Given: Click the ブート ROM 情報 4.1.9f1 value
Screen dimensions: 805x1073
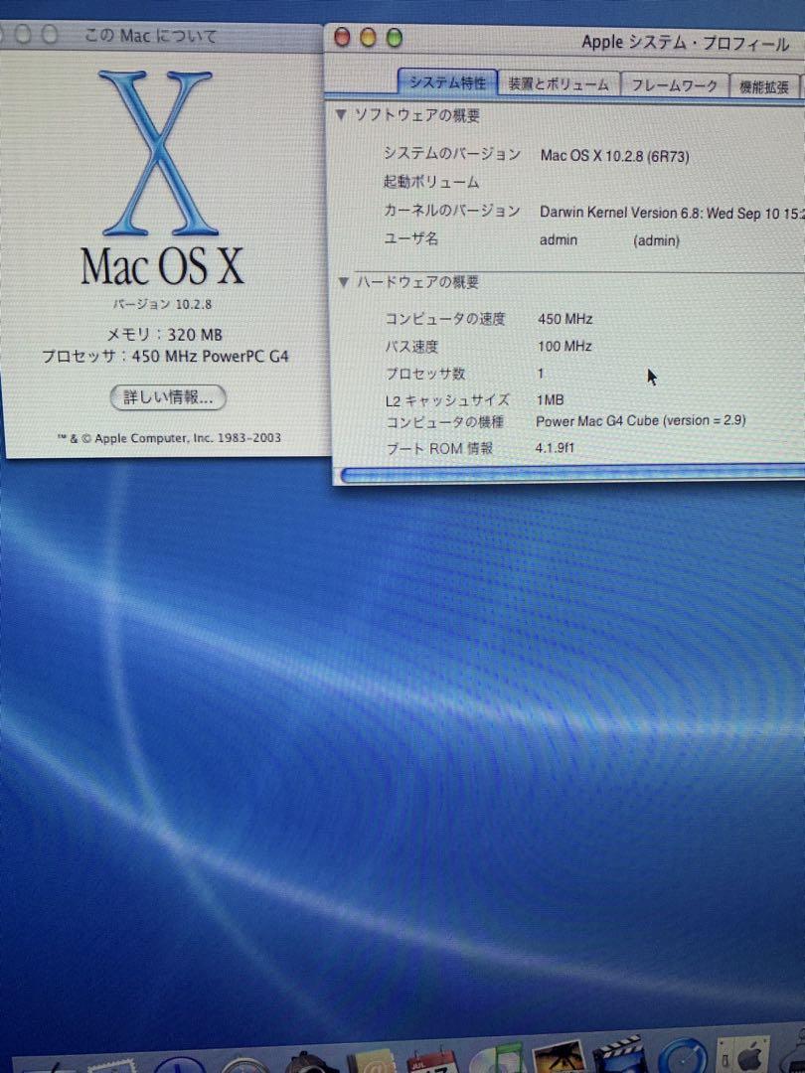Looking at the screenshot, I should (x=555, y=448).
